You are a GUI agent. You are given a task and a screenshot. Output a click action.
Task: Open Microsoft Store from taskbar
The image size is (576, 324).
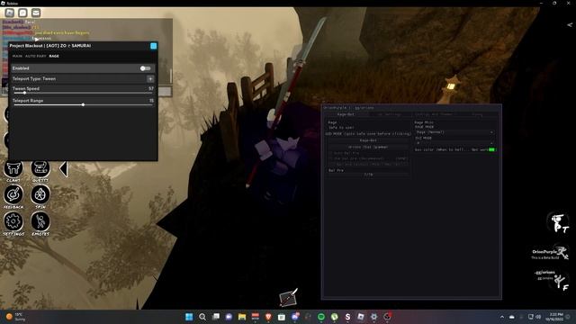coord(282,317)
